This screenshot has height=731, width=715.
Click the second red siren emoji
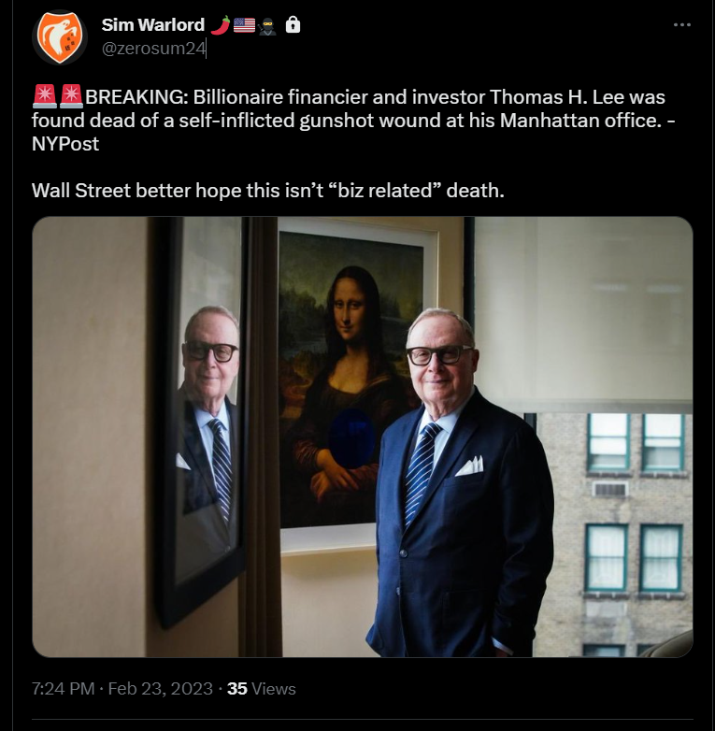pos(71,95)
